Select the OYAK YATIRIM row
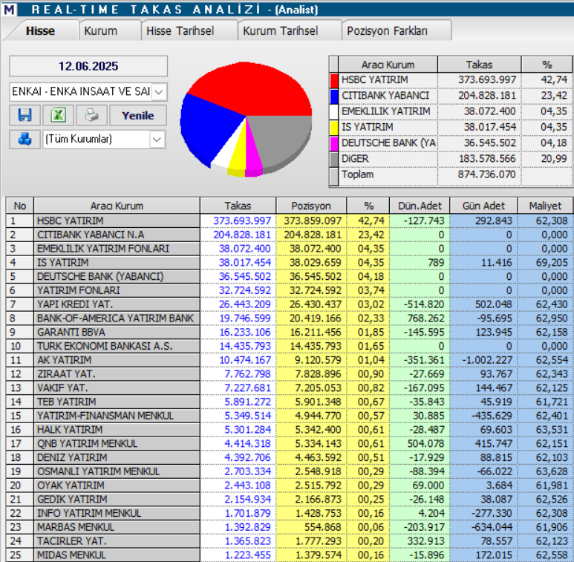 (290, 486)
